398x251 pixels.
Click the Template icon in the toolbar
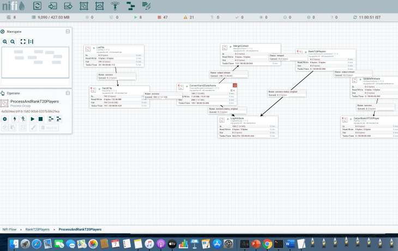130,6
